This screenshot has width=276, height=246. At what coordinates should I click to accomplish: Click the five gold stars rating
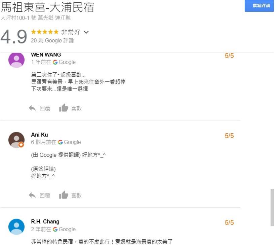click(x=44, y=32)
